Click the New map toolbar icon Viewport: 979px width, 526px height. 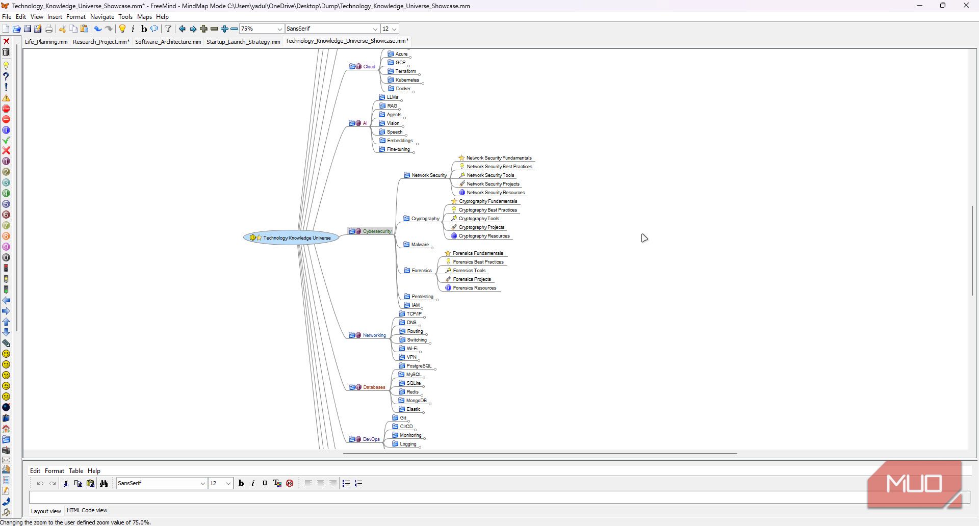6,29
